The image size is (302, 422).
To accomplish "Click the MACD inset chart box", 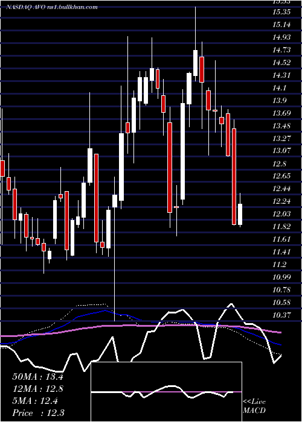I will pos(166,392).
